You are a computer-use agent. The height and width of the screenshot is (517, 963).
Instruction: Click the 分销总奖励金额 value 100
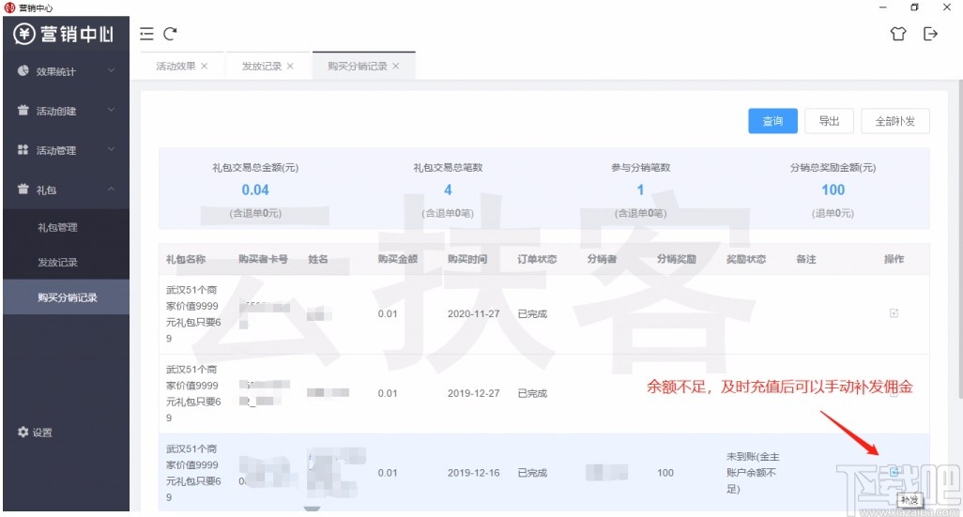click(x=833, y=190)
